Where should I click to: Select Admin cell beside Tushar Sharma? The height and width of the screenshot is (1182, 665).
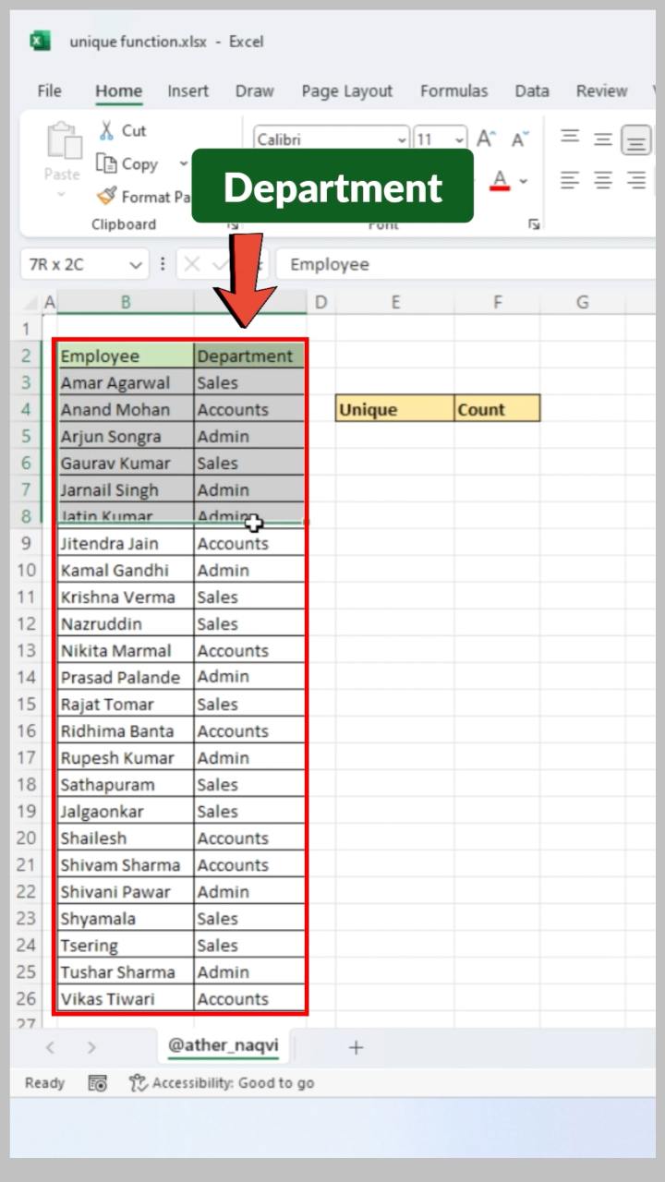[x=249, y=971]
